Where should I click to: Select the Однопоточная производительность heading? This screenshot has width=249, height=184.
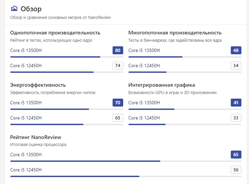[x=55, y=33]
